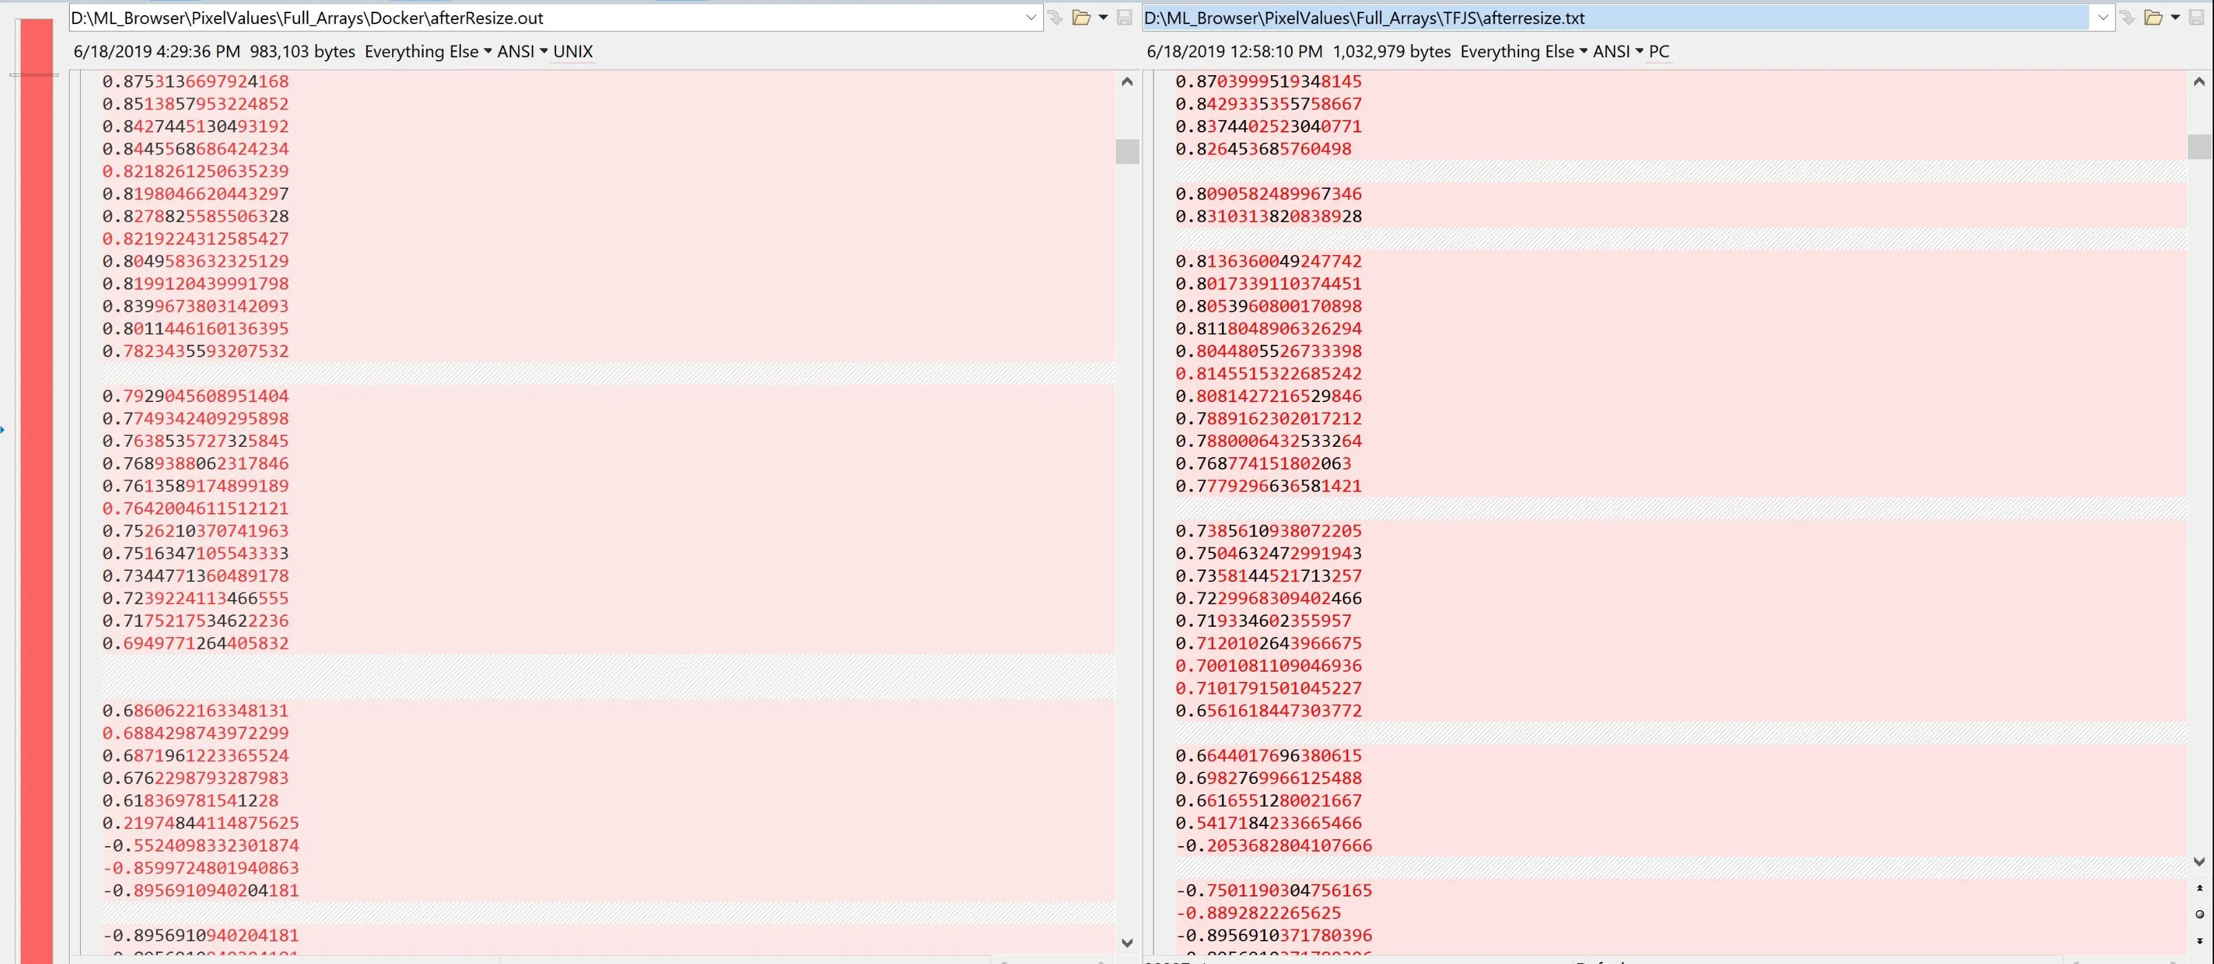Click UNIX line ending label on left

tap(573, 52)
